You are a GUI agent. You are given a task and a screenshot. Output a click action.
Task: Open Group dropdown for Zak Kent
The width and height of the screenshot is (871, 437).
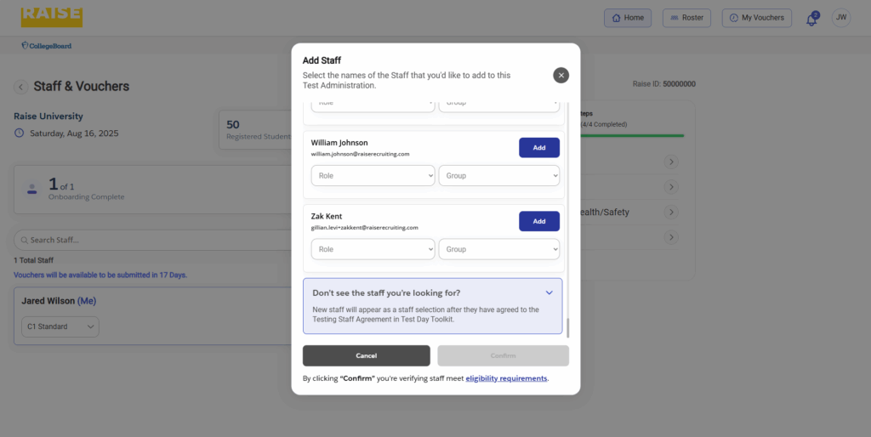tap(498, 249)
